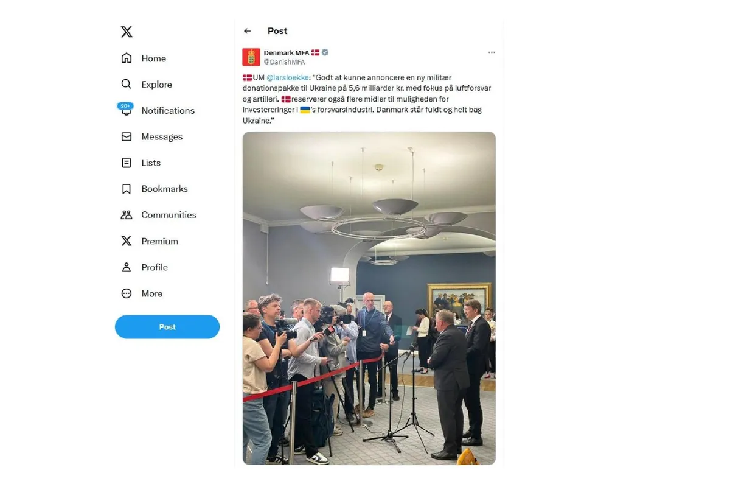730x484 pixels.
Task: Select the Explore magnifier icon
Action: pyautogui.click(x=127, y=84)
